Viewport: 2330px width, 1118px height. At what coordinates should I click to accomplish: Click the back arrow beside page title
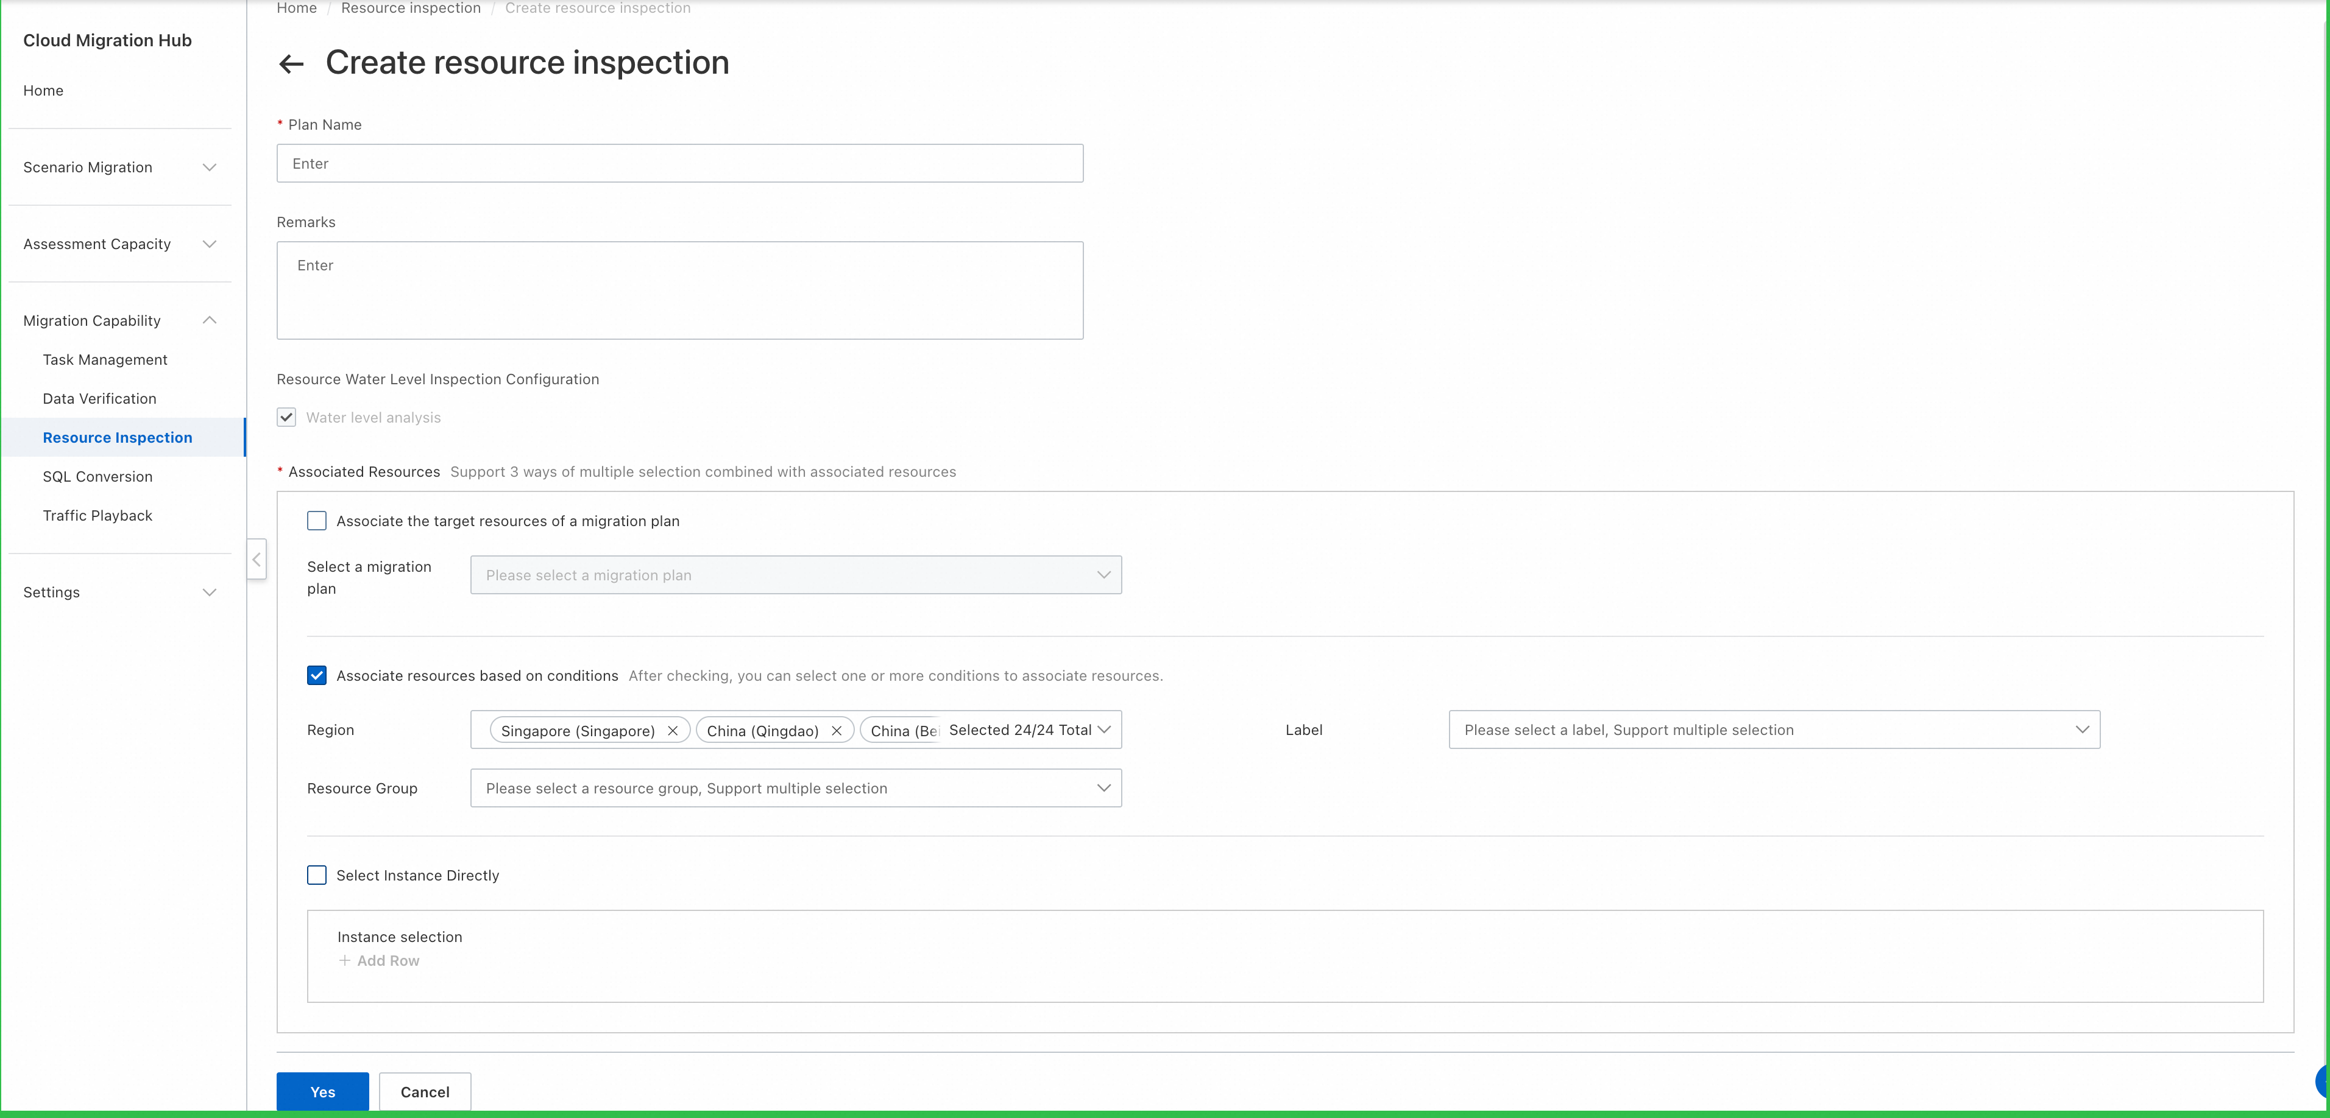291,63
